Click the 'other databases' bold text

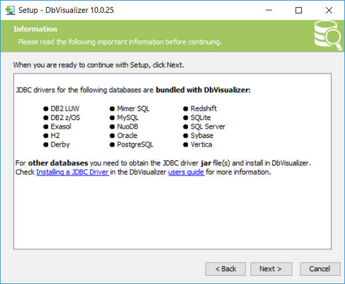pyautogui.click(x=58, y=163)
